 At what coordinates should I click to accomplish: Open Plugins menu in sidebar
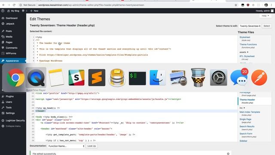tap(9, 96)
